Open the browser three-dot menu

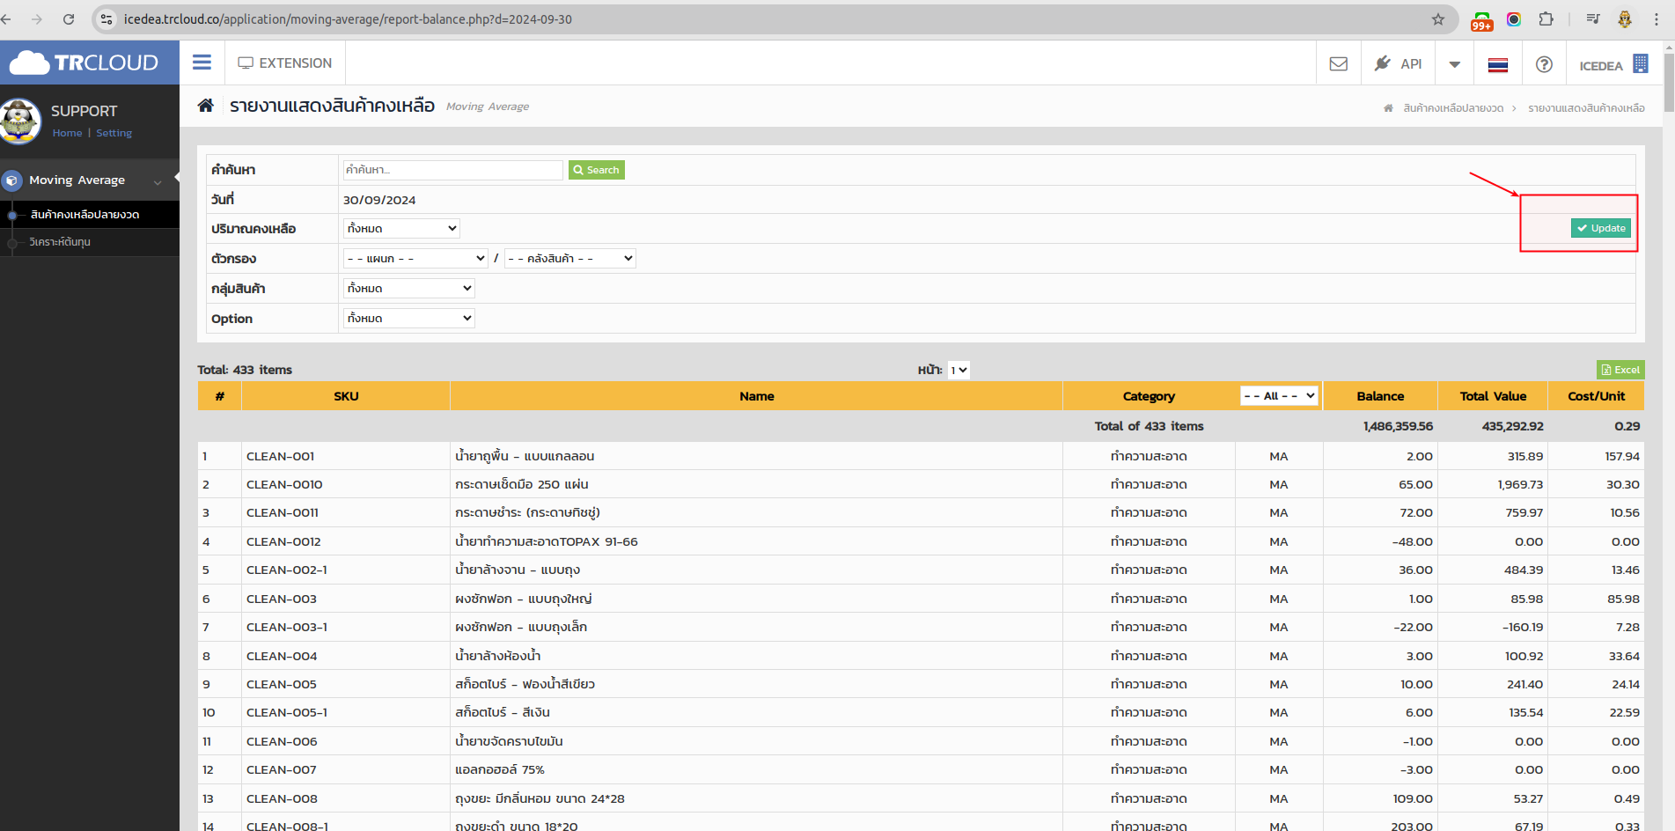[x=1657, y=18]
